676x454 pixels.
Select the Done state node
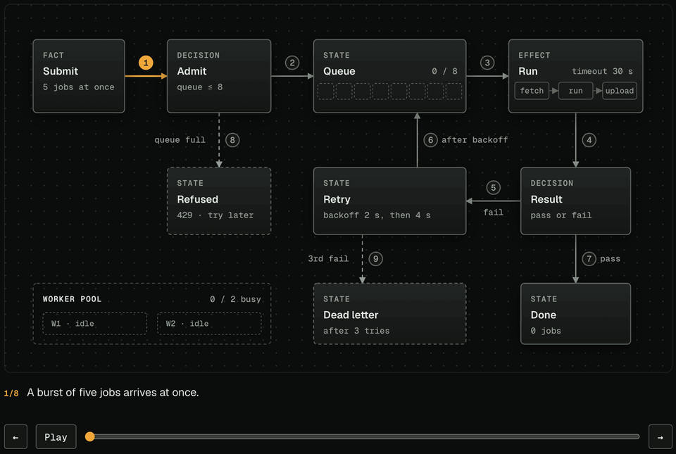tap(575, 314)
